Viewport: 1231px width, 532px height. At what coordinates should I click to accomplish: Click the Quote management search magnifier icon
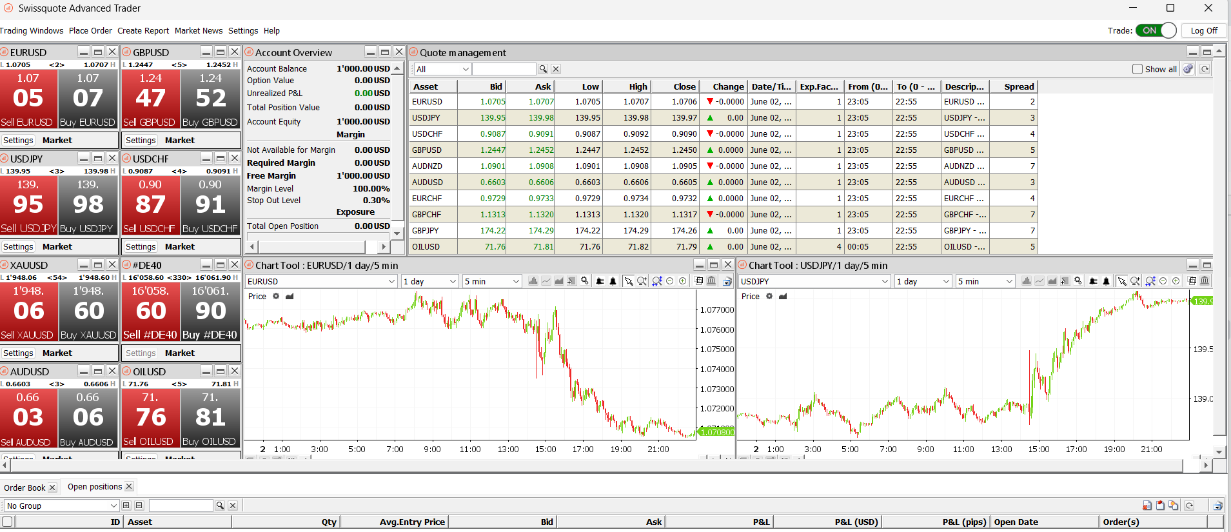tap(543, 69)
